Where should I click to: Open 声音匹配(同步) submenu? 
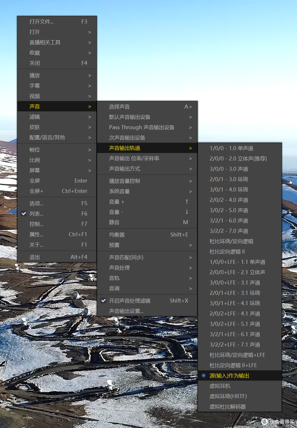pos(147,258)
